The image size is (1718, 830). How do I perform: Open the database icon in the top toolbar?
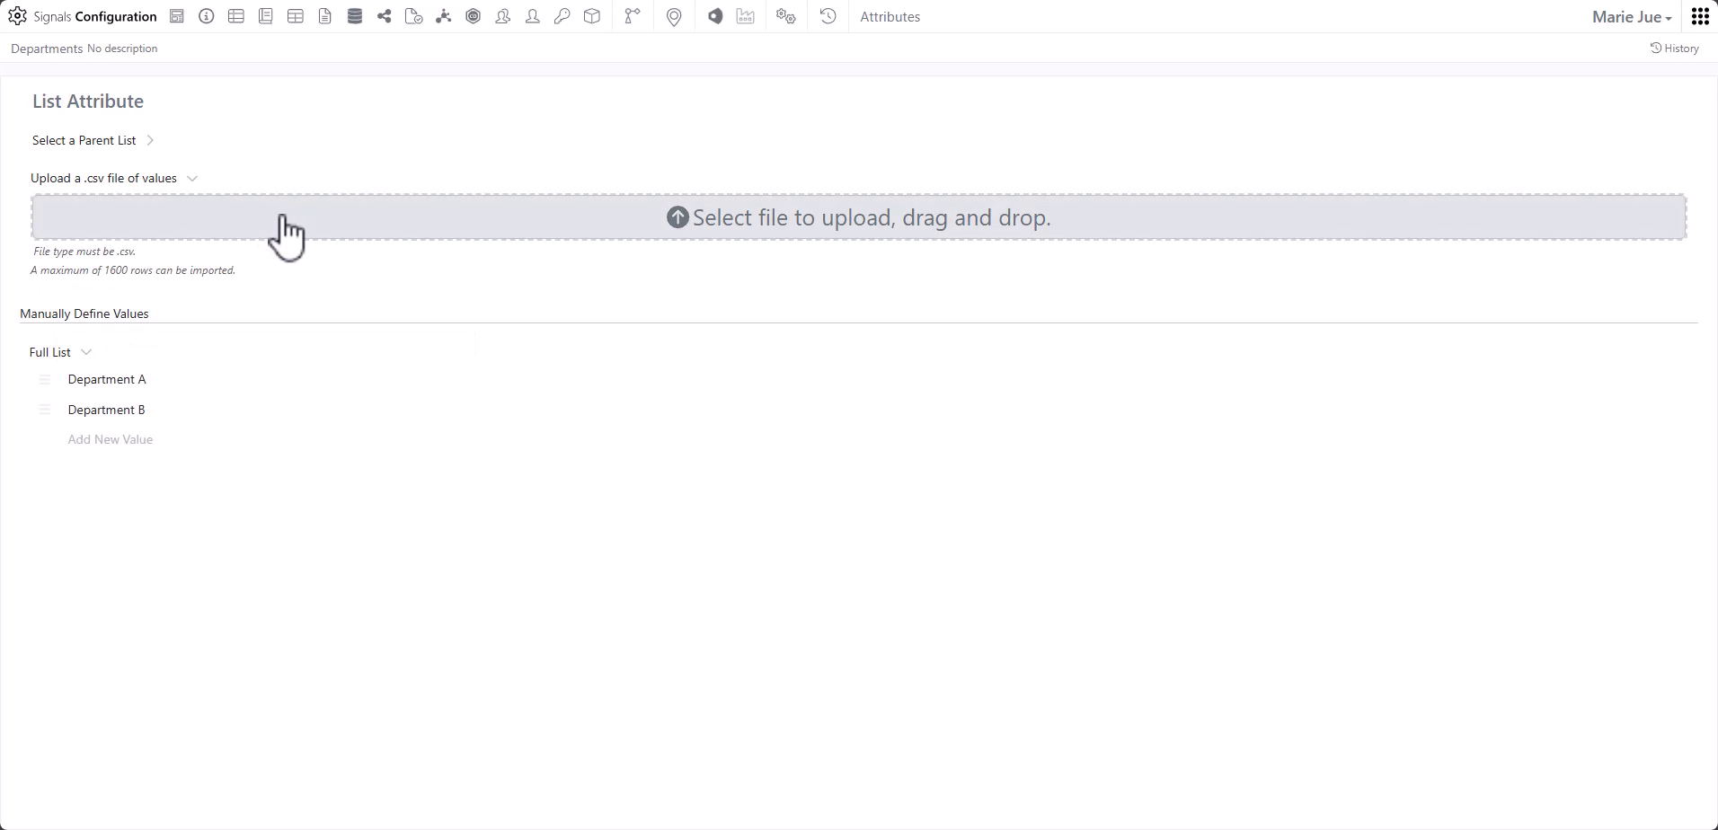click(x=355, y=16)
